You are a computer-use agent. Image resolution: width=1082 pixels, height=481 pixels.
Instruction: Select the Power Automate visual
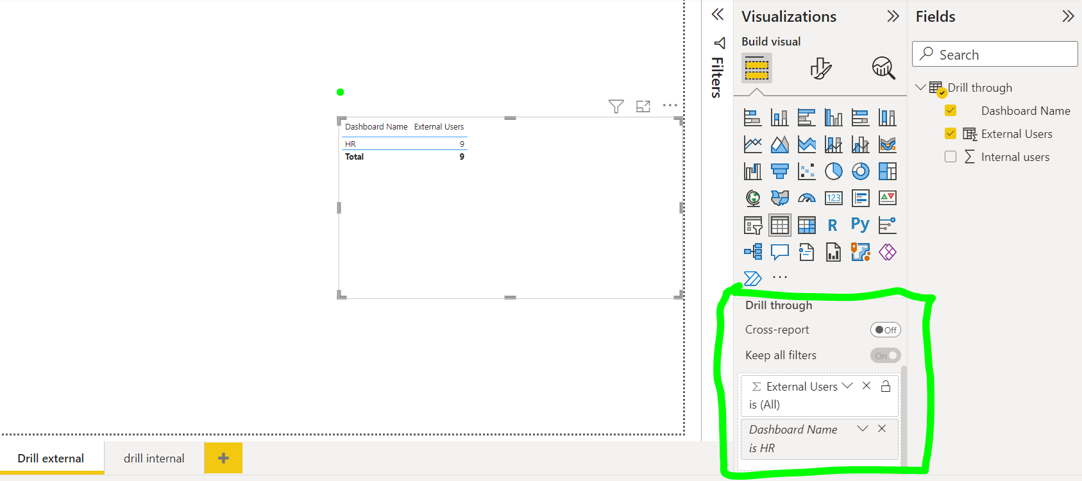tap(753, 278)
